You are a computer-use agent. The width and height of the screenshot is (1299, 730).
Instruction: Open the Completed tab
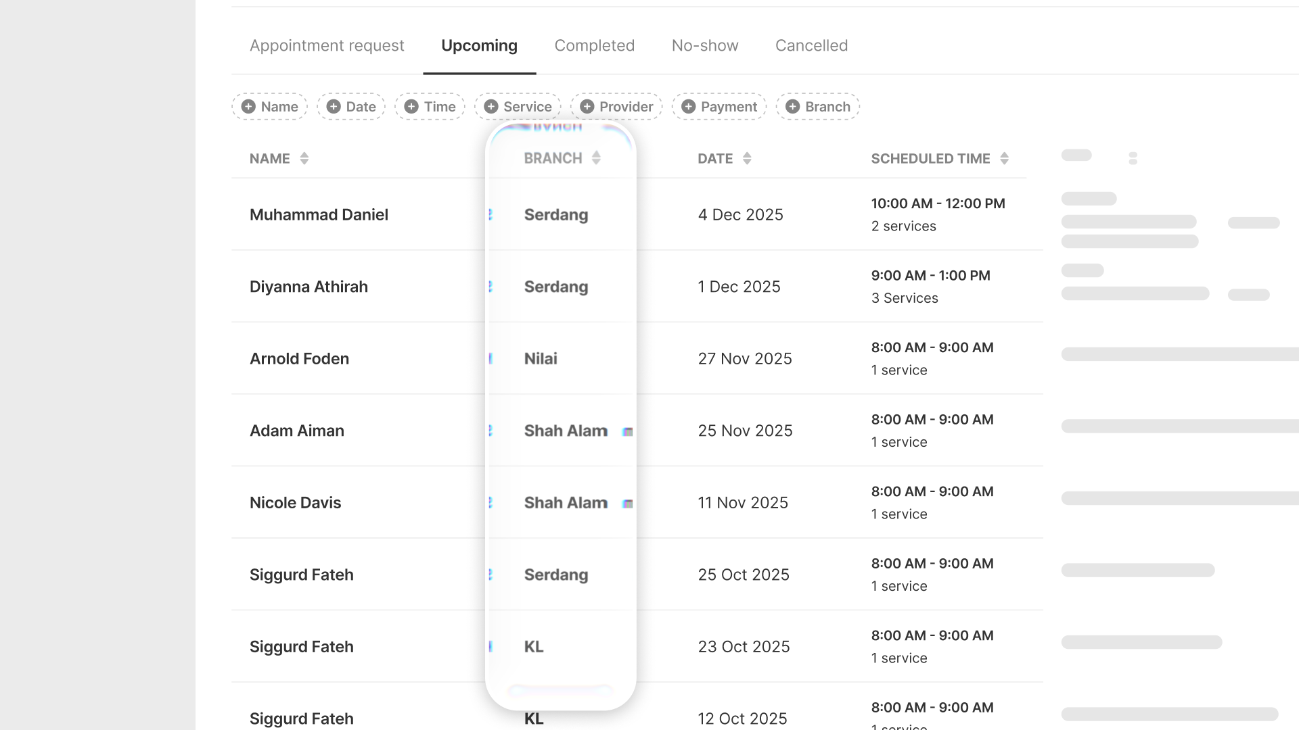click(594, 45)
